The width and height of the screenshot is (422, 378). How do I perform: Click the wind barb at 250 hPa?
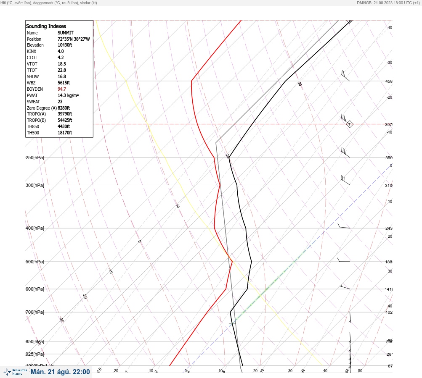tap(345, 152)
